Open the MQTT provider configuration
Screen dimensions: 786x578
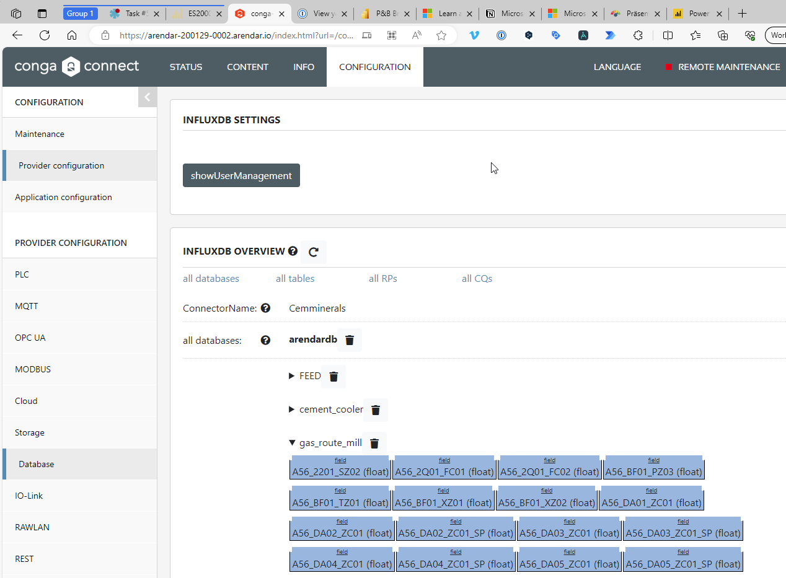[x=79, y=306]
